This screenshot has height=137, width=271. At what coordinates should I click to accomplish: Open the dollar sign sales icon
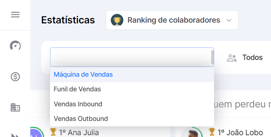point(15,77)
